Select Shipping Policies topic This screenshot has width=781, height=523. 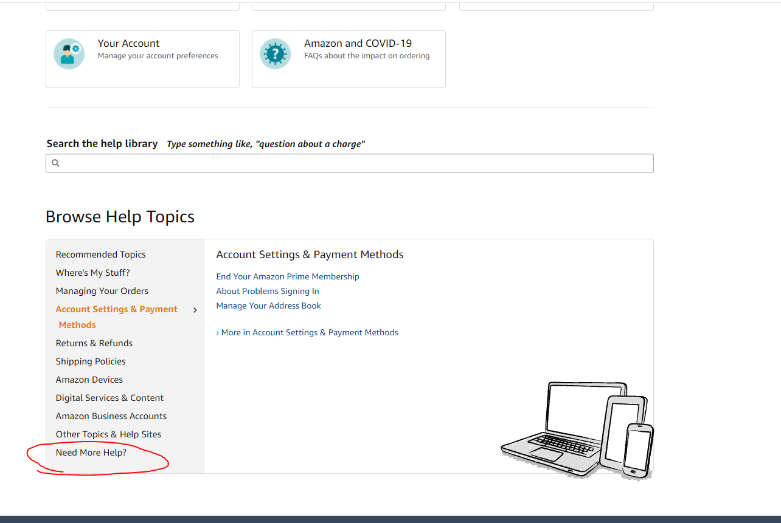(91, 361)
